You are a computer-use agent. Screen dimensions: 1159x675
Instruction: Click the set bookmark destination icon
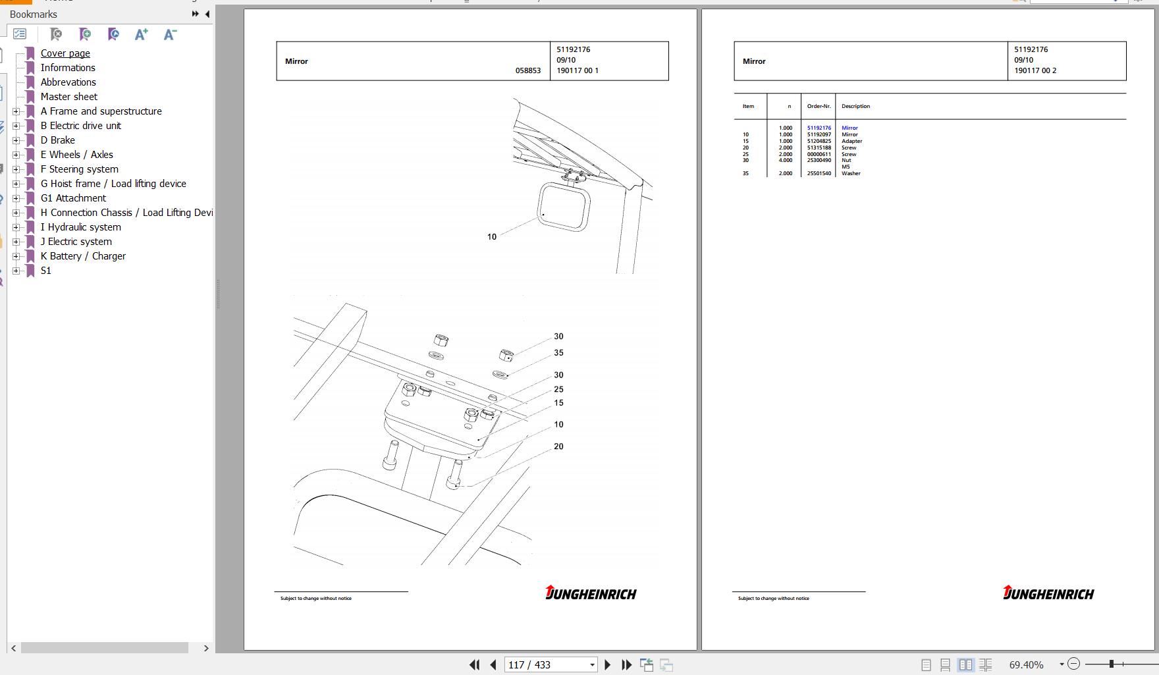point(113,34)
